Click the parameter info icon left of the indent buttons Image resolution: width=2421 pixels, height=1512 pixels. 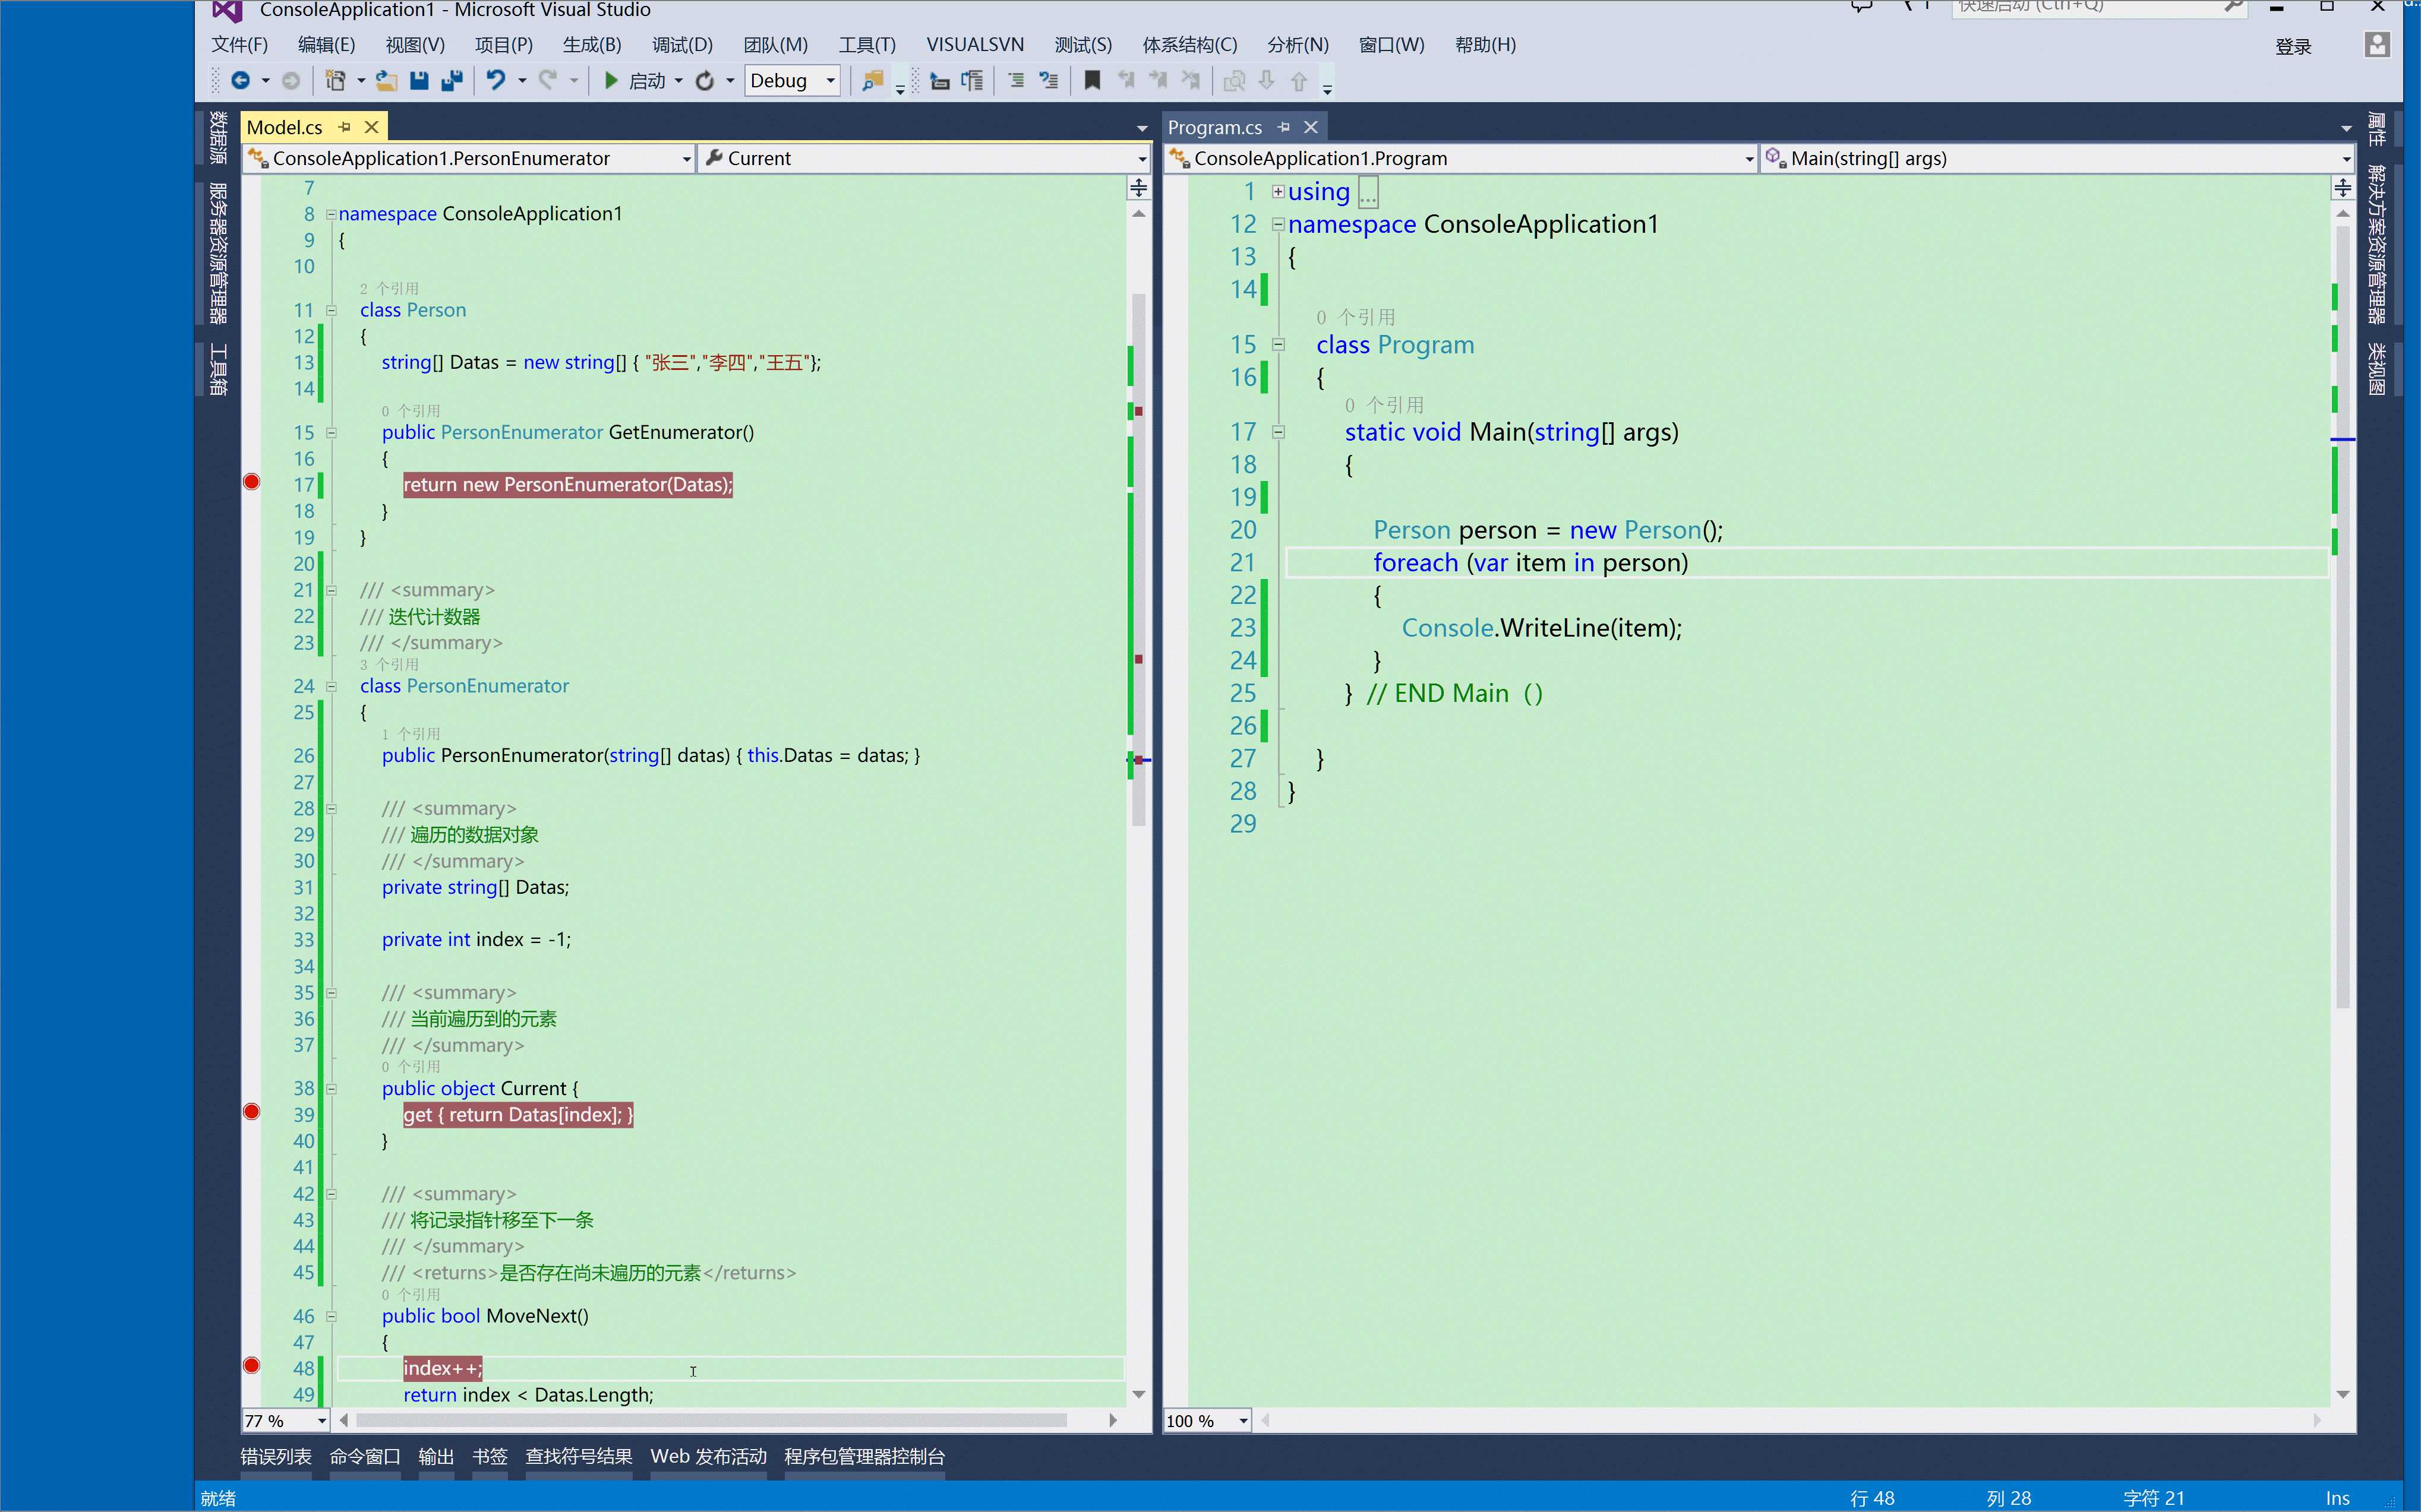(x=973, y=81)
